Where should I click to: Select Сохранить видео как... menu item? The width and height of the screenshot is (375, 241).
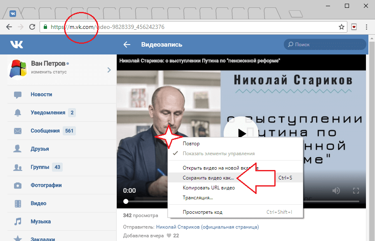point(235,178)
